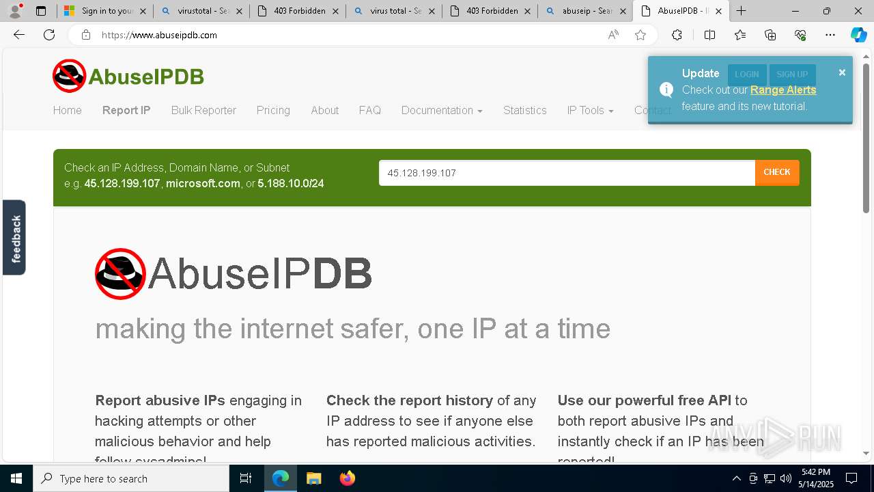Expand the Documentation dropdown

[442, 110]
